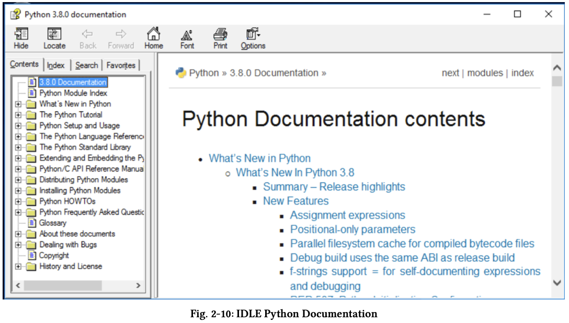Click the Hide toolbar icon
Screen dimensions: 569x323
(x=21, y=35)
